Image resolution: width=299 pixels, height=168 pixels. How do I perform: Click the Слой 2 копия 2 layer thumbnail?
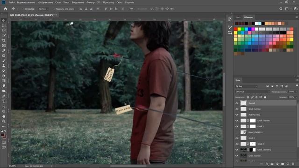[x=243, y=150]
